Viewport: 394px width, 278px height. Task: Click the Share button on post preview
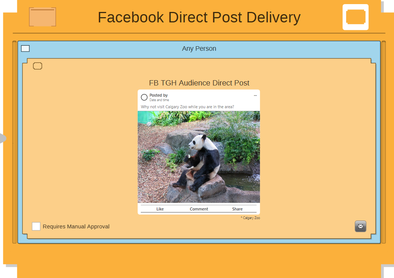click(237, 209)
